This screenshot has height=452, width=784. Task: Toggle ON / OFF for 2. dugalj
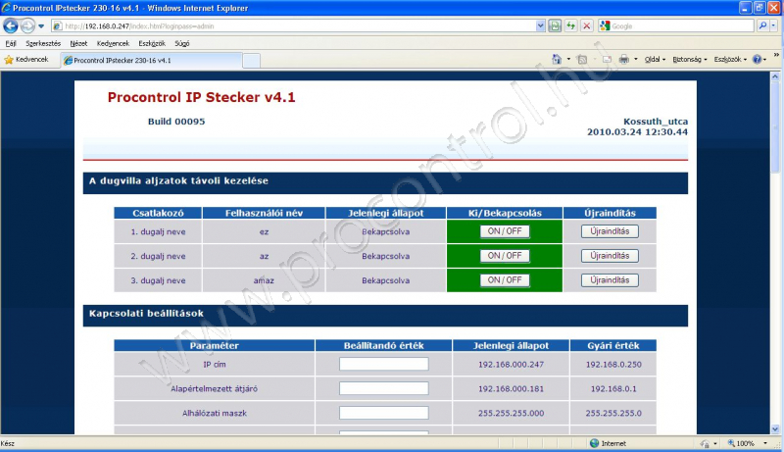point(505,256)
